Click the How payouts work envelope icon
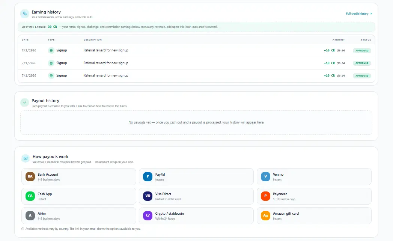This screenshot has width=393, height=241. coord(26,158)
